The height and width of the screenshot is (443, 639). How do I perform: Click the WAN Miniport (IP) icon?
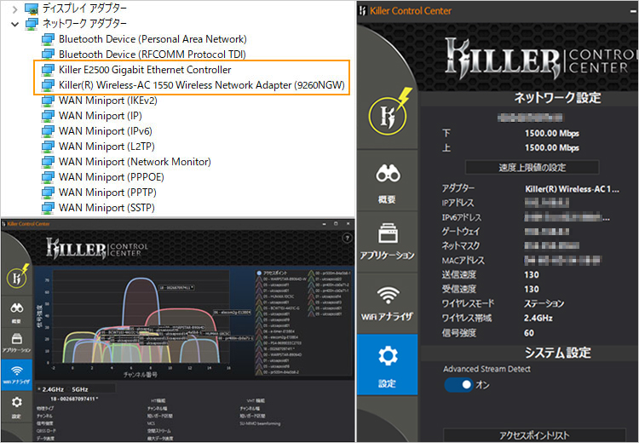pos(48,116)
